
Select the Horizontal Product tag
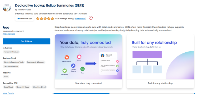click(11, 52)
